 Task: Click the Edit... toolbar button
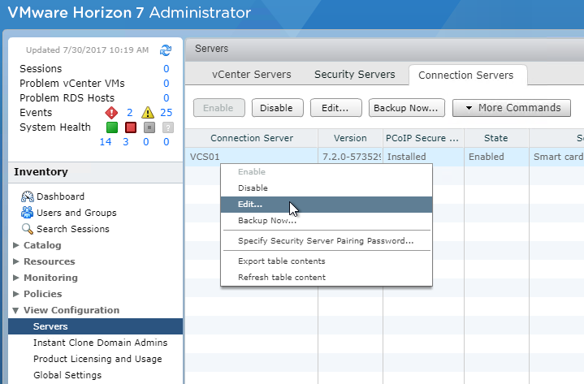336,108
